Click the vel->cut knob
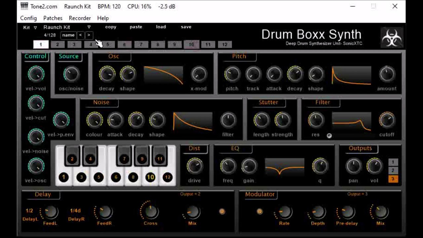 tap(36, 103)
